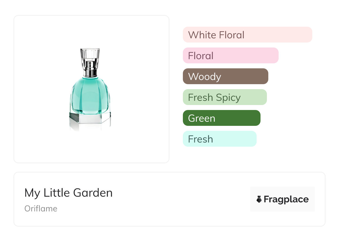This screenshot has height=240, width=339.
Task: Select the mint Fresh accord bar
Action: (x=220, y=139)
